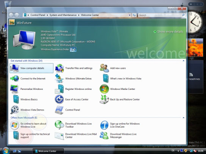Click the Control Panel breadcrumb
The height and width of the screenshot is (154, 206).
tap(38, 15)
